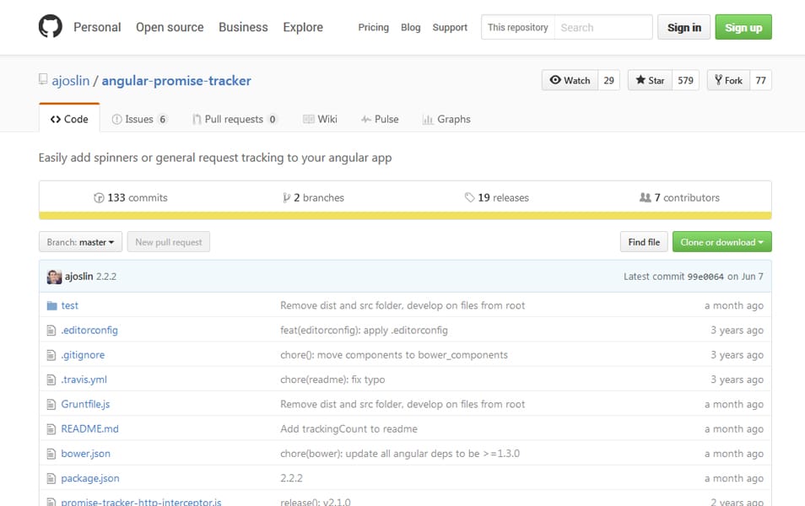This screenshot has width=805, height=506.
Task: Open the latest commit hash 99e0064
Action: click(705, 277)
